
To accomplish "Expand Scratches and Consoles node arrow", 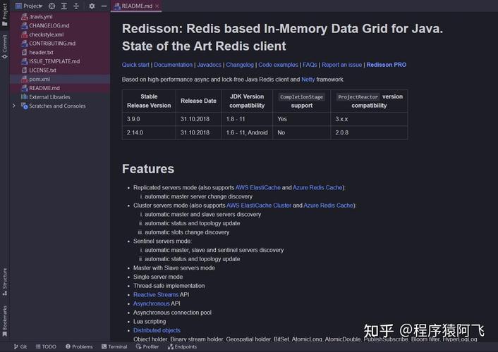I will click(x=14, y=106).
